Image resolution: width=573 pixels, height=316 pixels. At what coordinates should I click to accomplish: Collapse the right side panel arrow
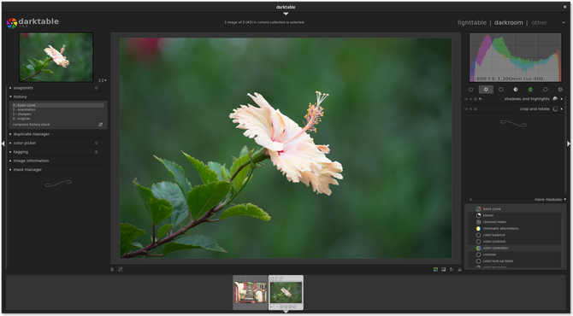coord(569,143)
